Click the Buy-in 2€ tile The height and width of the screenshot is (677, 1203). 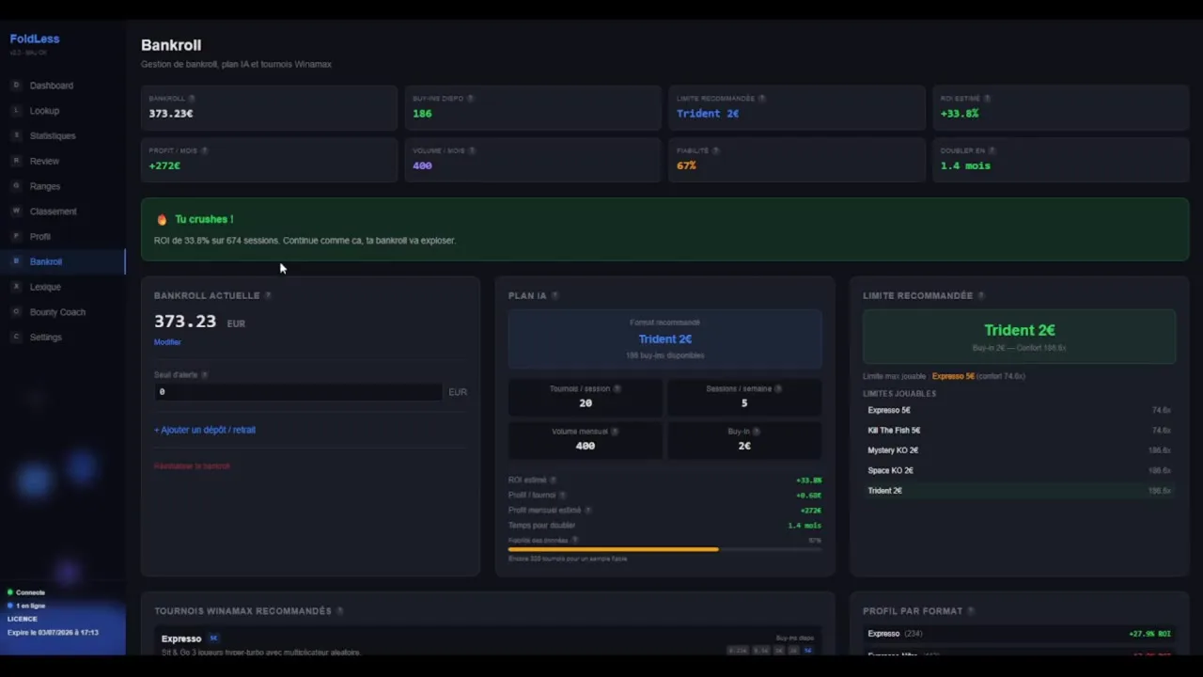(x=744, y=439)
